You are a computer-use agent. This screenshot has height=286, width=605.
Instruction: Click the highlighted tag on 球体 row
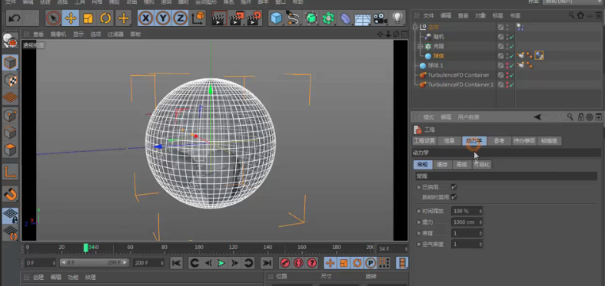click(x=539, y=56)
